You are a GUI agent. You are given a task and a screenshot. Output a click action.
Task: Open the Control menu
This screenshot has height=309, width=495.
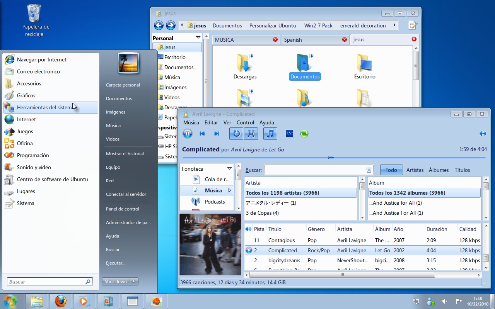[245, 122]
